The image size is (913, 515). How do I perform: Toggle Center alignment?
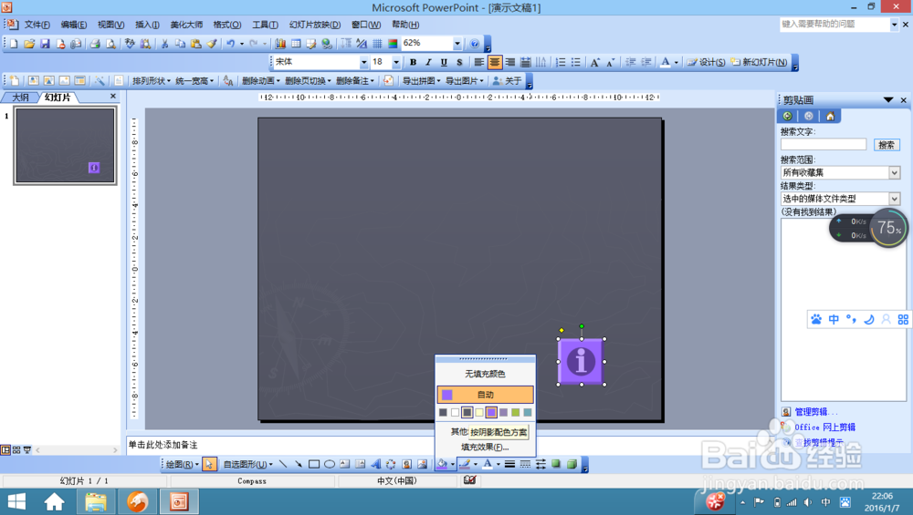494,62
